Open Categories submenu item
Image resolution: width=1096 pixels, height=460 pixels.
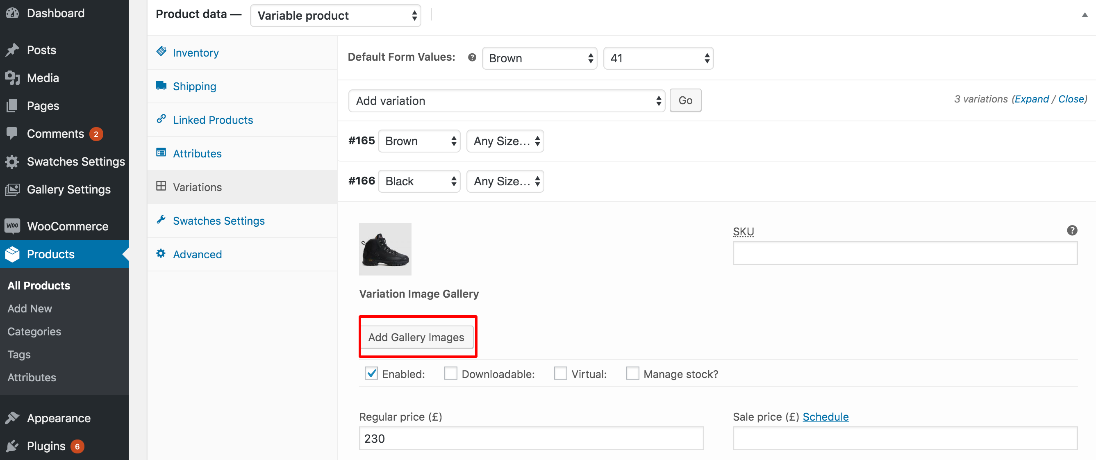coord(34,332)
